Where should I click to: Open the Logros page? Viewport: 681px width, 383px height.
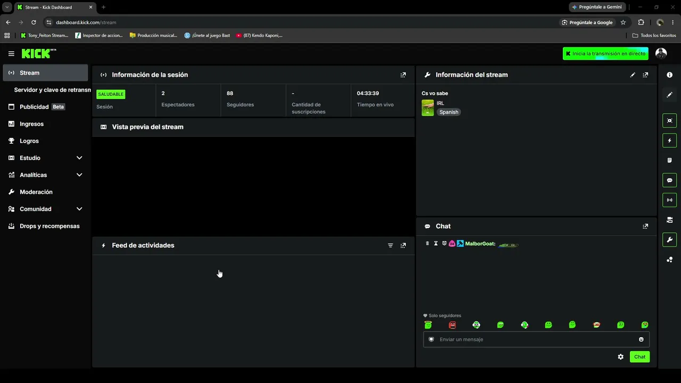coord(45,141)
